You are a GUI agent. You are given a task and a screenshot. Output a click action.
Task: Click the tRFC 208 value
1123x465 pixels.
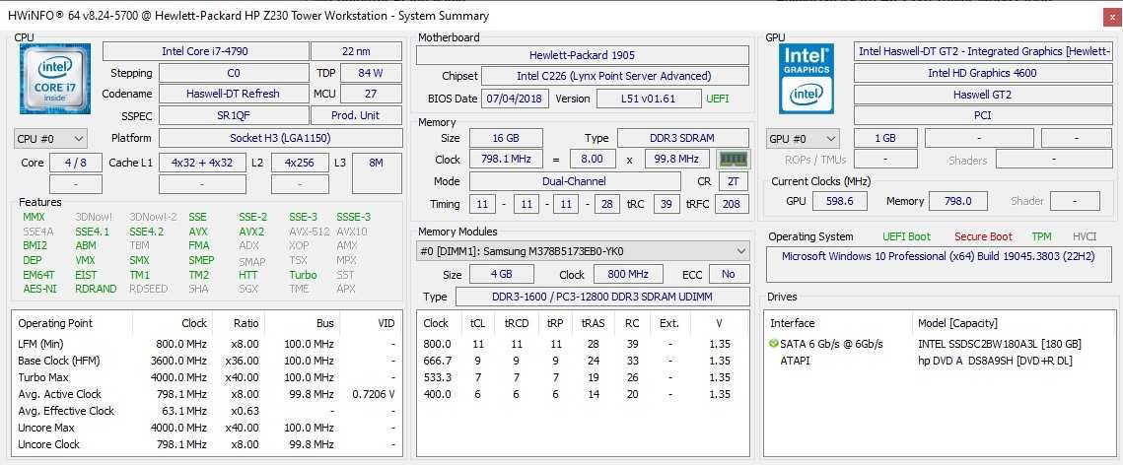(733, 205)
